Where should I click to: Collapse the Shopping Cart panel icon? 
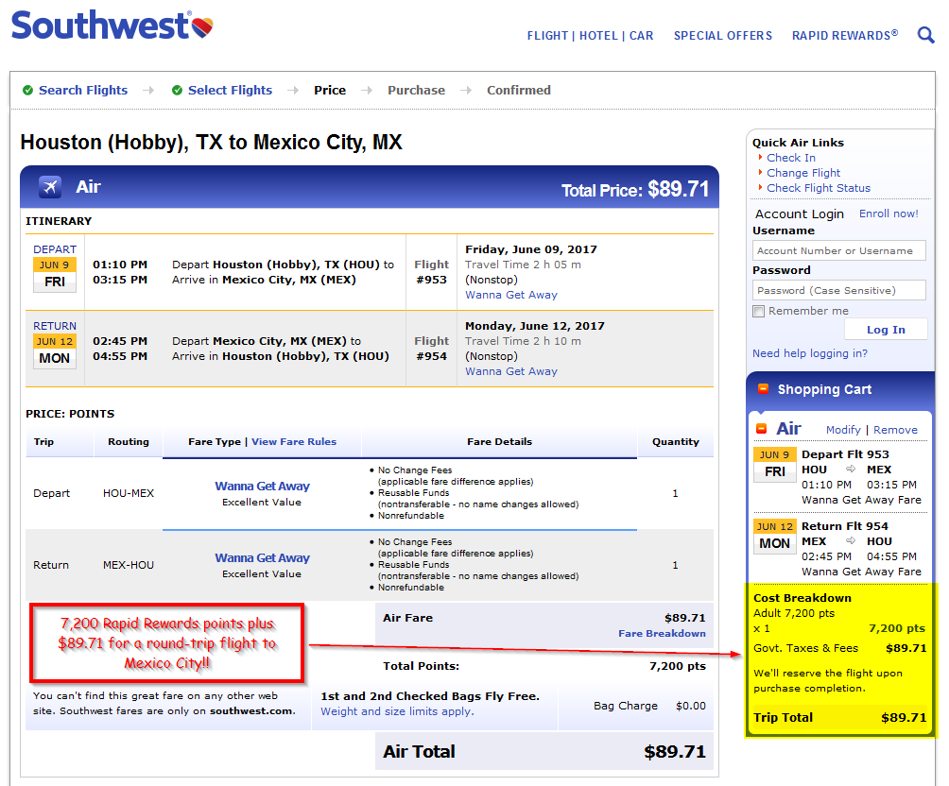pos(763,389)
